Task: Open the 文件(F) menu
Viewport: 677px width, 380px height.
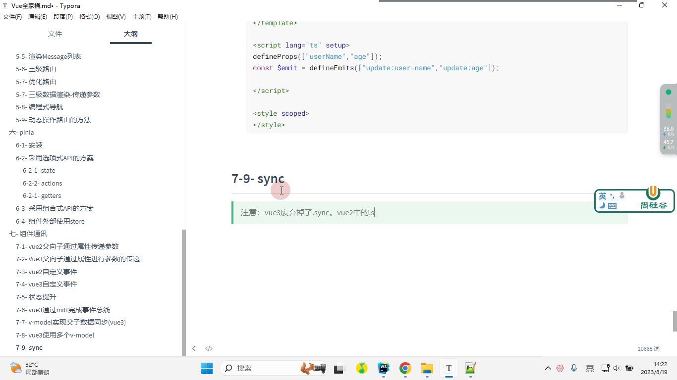Action: click(x=12, y=17)
